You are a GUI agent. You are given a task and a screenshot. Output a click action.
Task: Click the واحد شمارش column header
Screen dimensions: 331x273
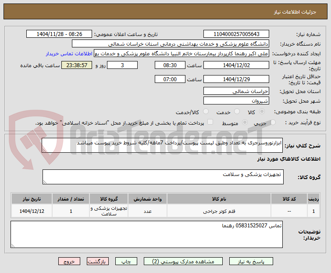click(x=148, y=199)
